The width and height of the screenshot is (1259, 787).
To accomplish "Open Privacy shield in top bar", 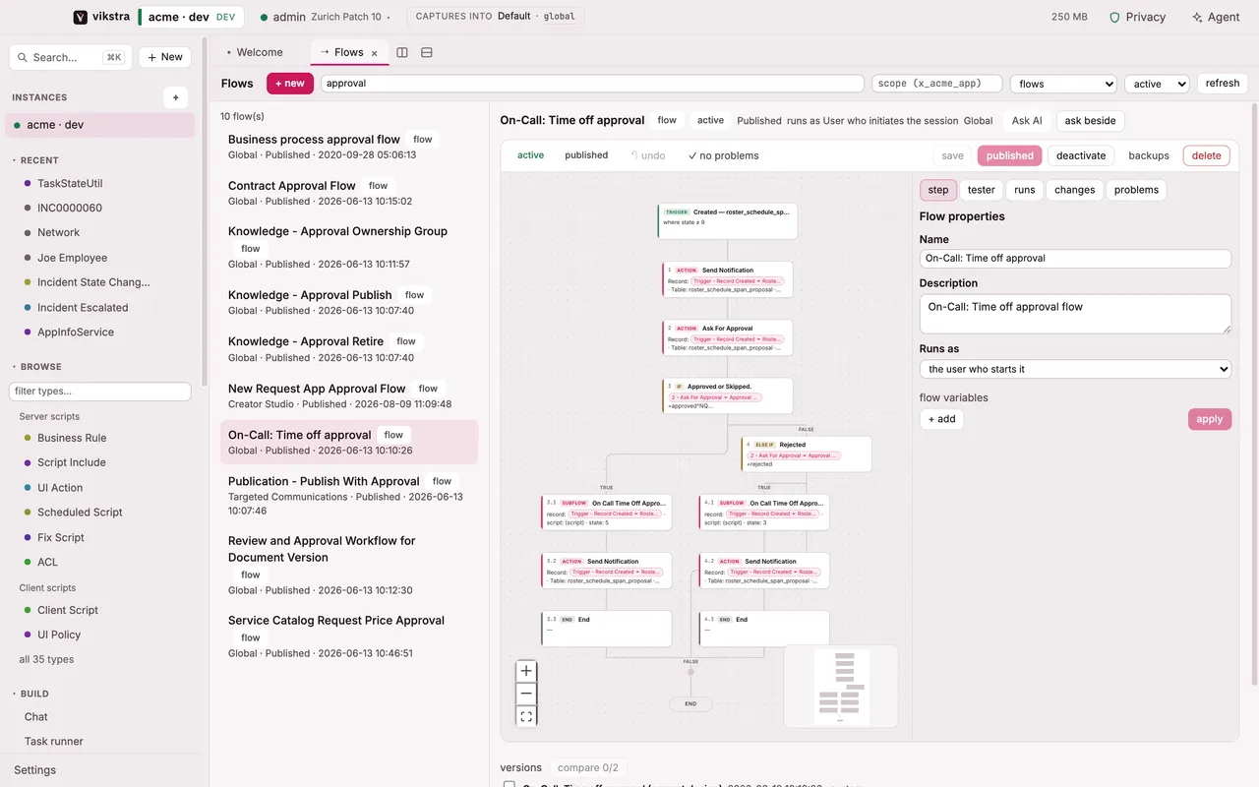I will tap(1137, 17).
